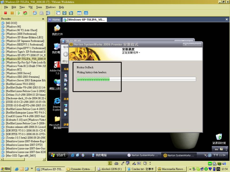The height and width of the screenshot is (172, 230).
Task: Open the Help menu
Action: pyautogui.click(x=61, y=7)
